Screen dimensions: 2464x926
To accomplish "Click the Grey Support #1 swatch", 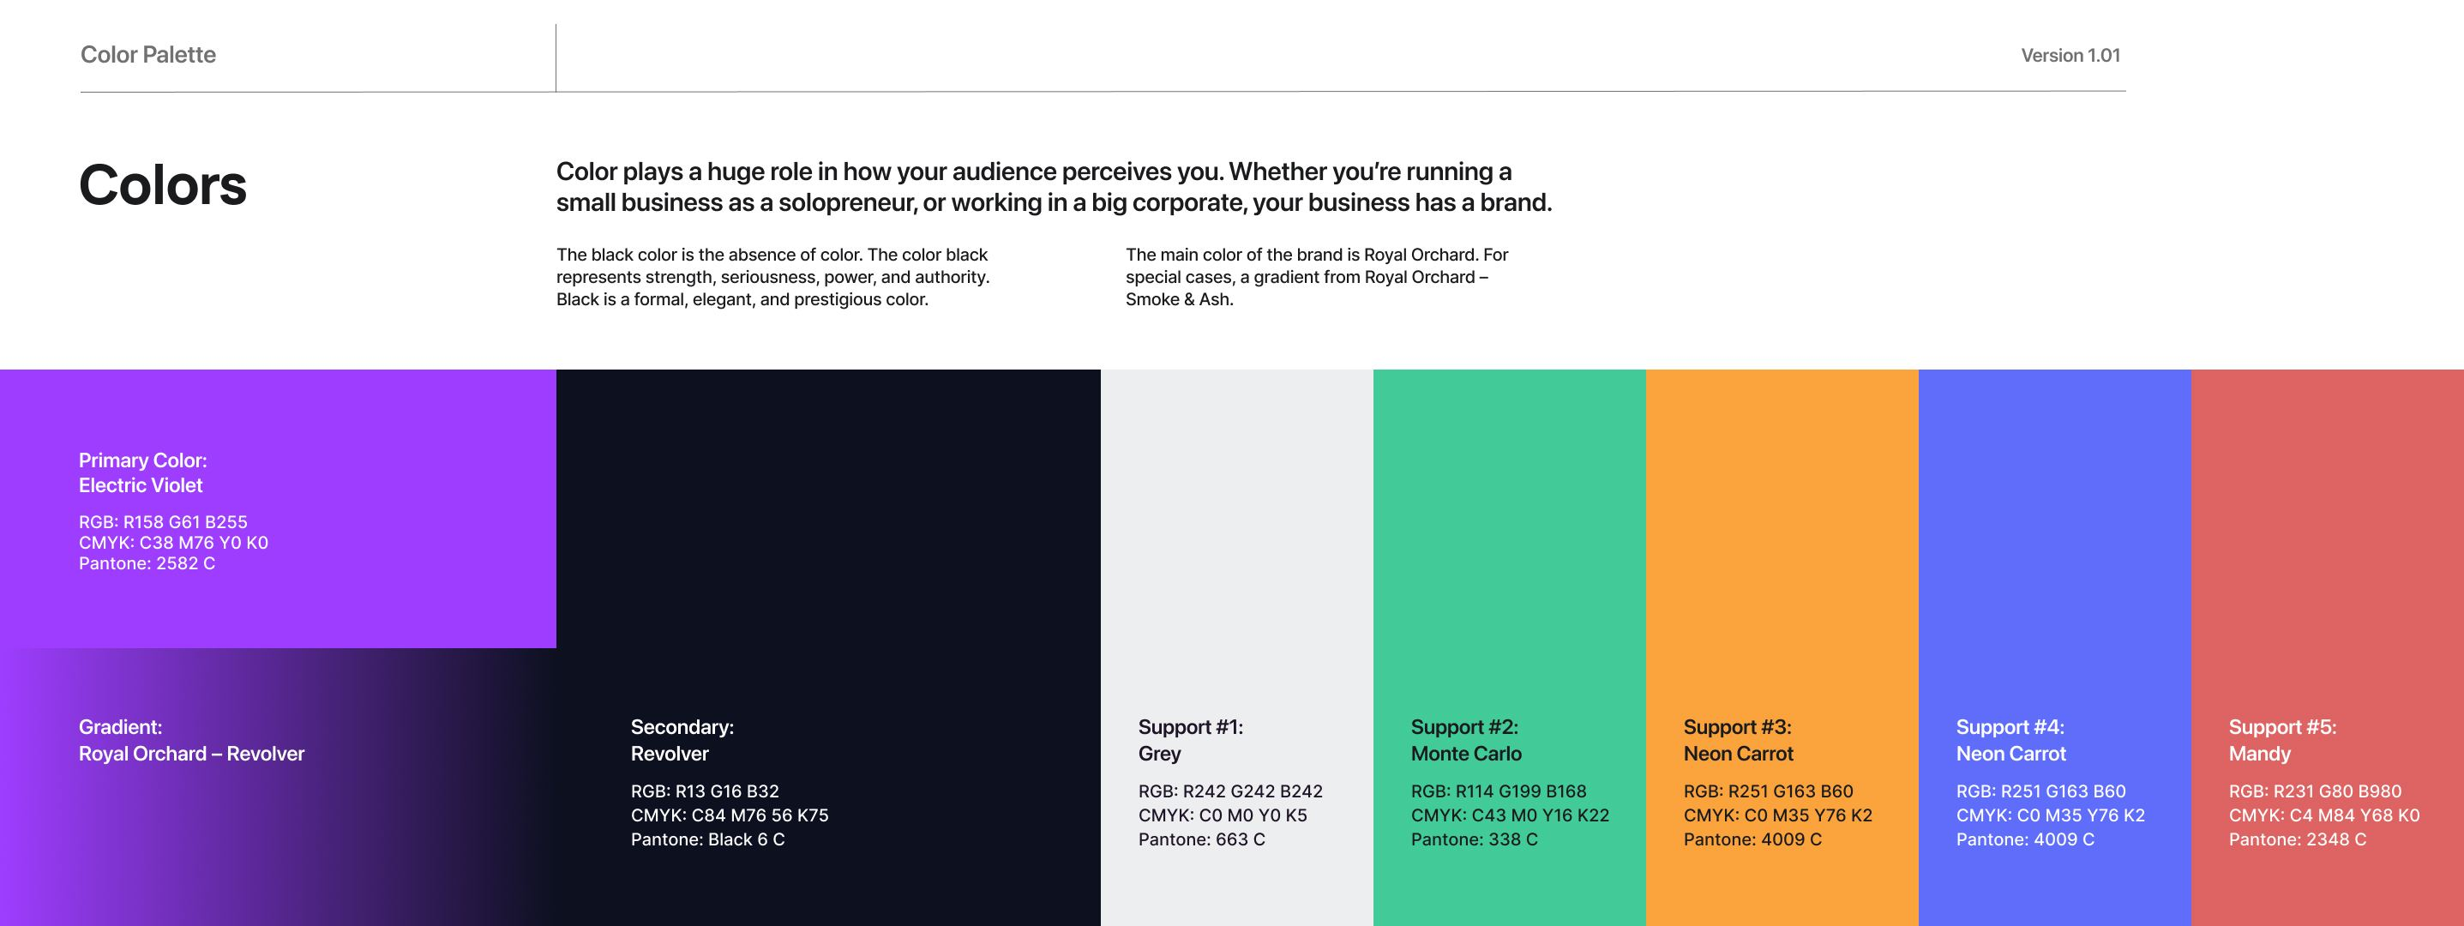I will click(1237, 647).
